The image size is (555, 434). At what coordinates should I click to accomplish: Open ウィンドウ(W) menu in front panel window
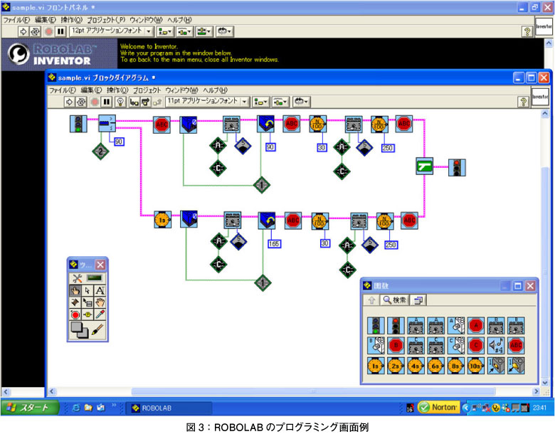click(146, 20)
